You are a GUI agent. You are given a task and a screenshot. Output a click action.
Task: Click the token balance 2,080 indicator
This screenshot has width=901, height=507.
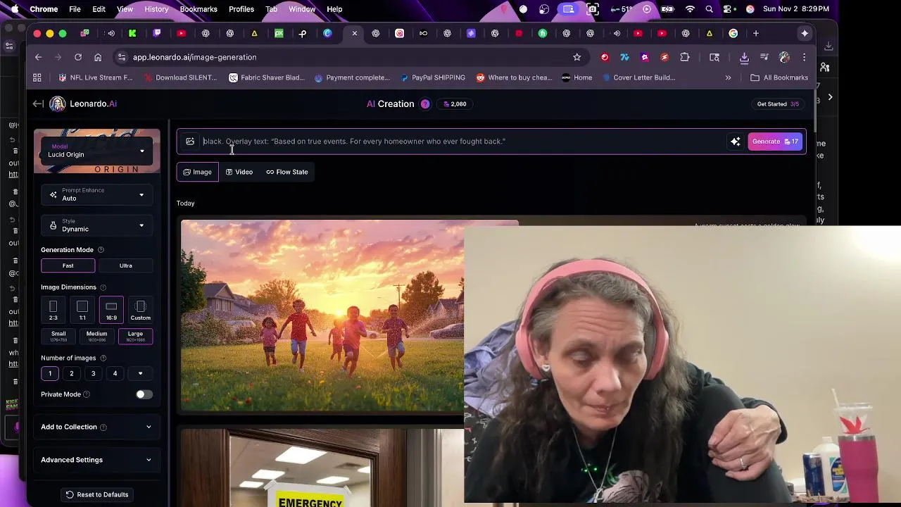pyautogui.click(x=455, y=104)
